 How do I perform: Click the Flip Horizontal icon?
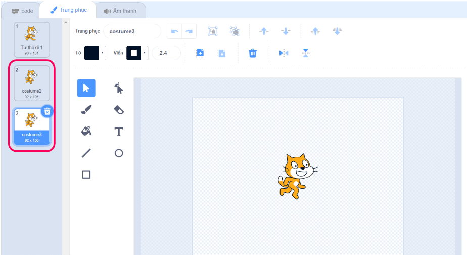pyautogui.click(x=284, y=53)
